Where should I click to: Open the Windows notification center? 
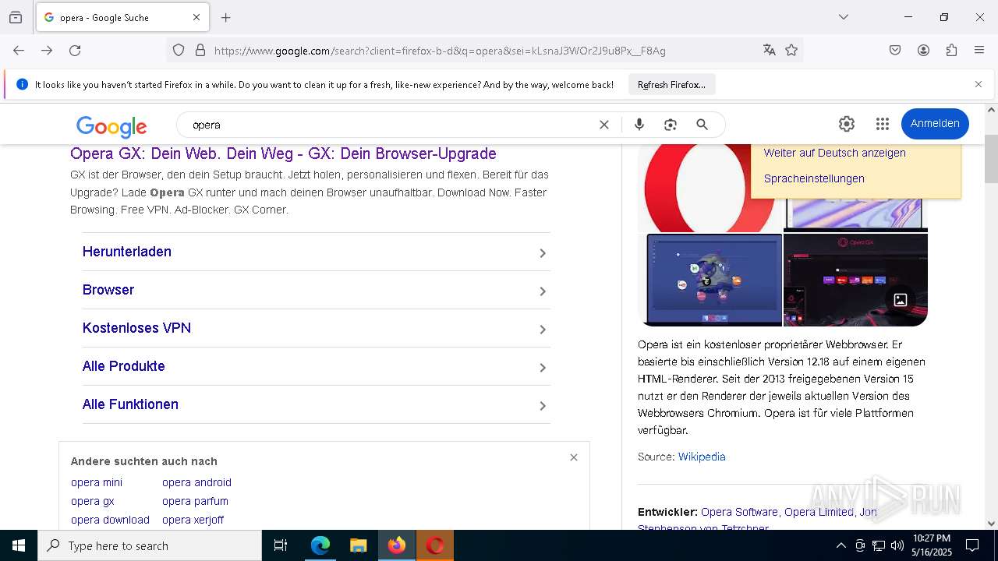click(972, 545)
